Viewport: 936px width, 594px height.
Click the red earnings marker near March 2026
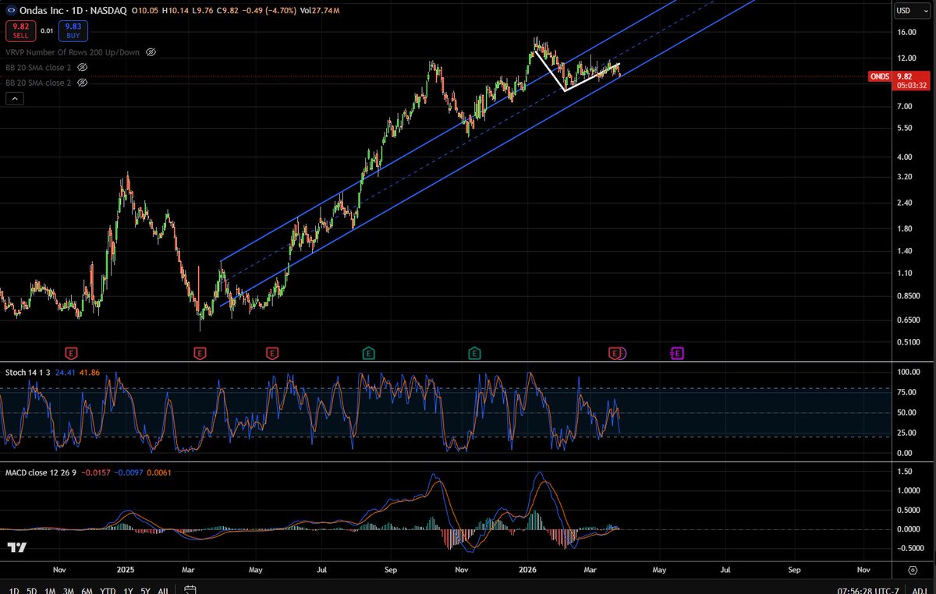615,353
